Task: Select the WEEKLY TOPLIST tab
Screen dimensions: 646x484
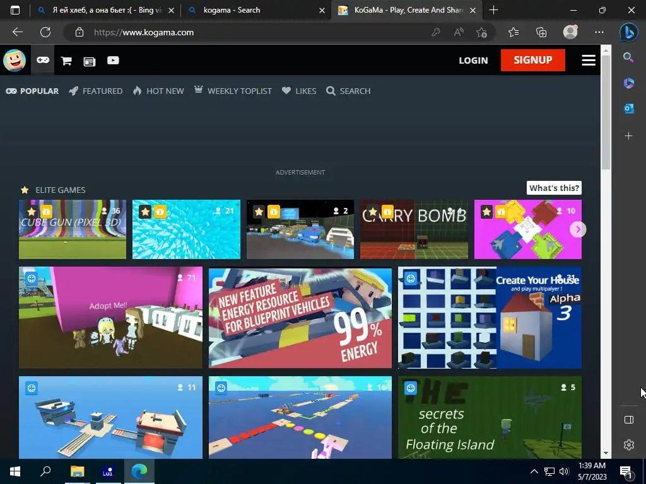Action: [233, 91]
